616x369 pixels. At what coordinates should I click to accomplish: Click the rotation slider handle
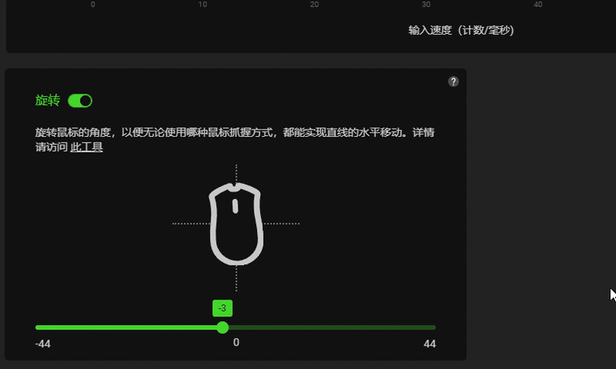coord(223,328)
